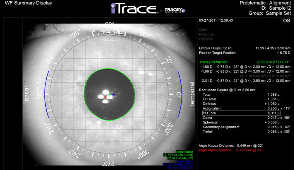Screen dimensions: 294x170
Task: Click the blue cross marker in the pupil
Action: coord(113,94)
